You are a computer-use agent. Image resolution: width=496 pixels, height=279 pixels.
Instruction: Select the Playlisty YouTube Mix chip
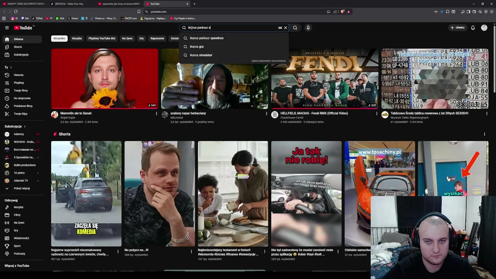(102, 38)
